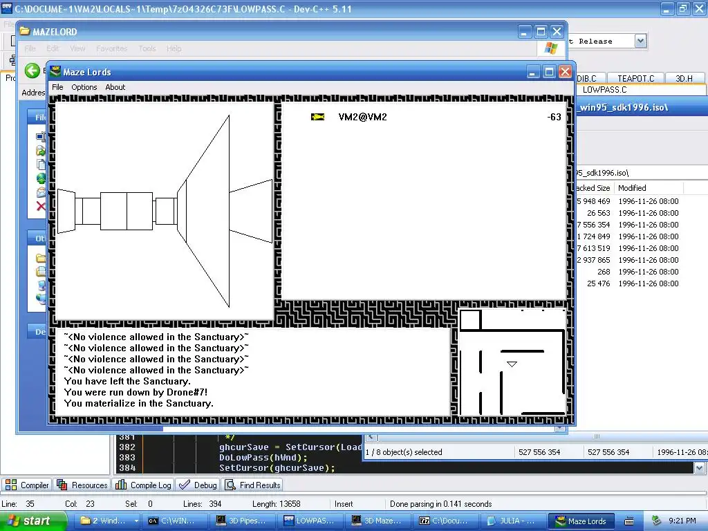Click code line 383 DoLowPass(hWnd)
708x531 pixels.
(263, 458)
